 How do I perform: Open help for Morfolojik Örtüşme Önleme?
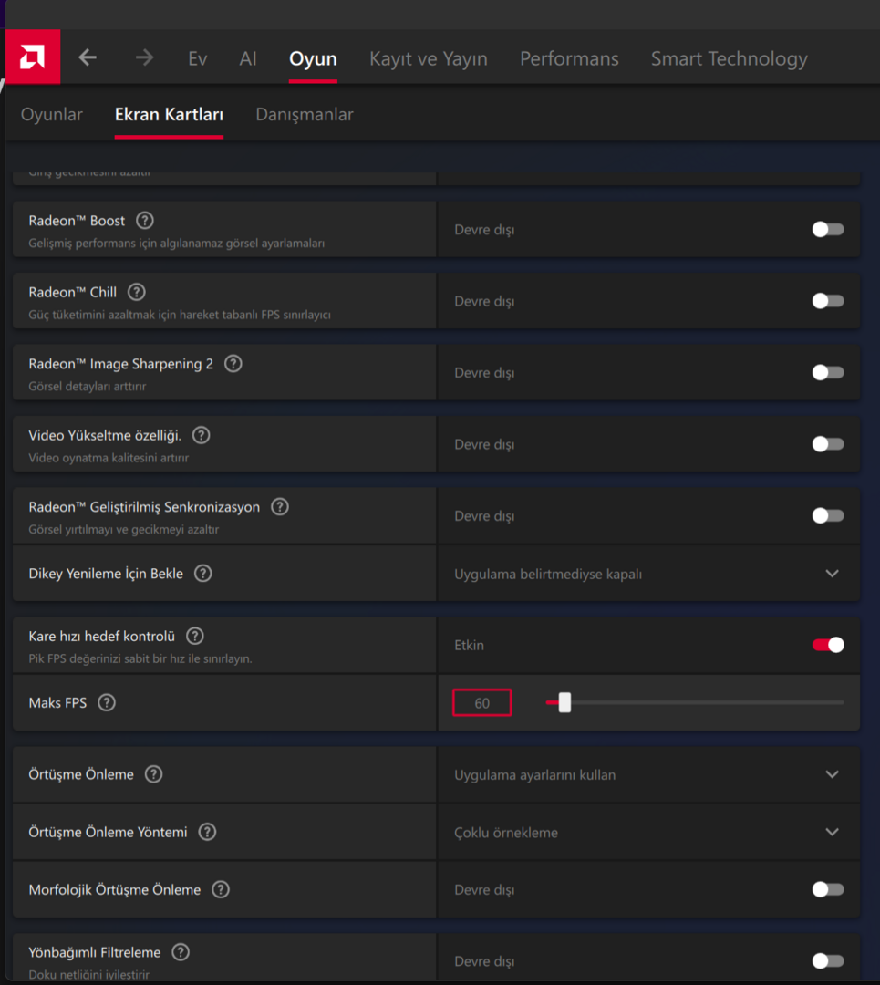click(x=221, y=889)
